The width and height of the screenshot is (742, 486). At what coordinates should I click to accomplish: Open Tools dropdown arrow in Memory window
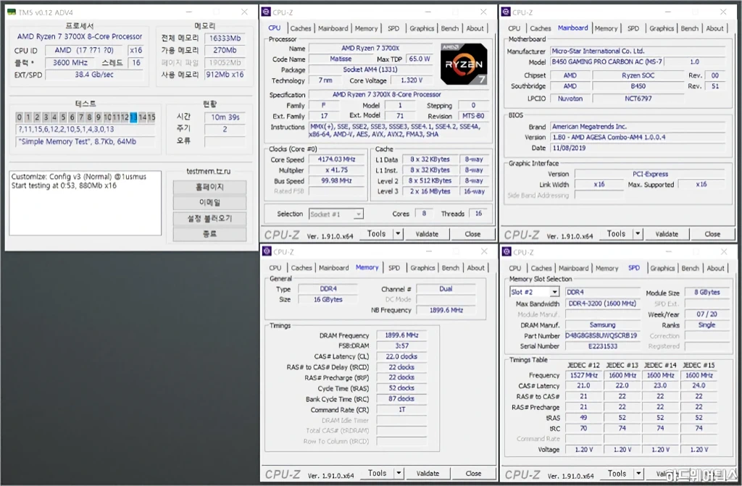(x=399, y=473)
